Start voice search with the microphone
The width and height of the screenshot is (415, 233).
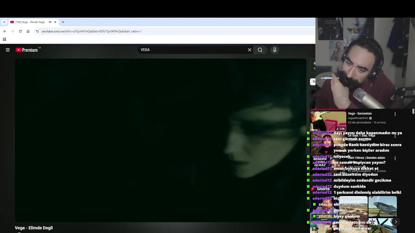pos(275,50)
